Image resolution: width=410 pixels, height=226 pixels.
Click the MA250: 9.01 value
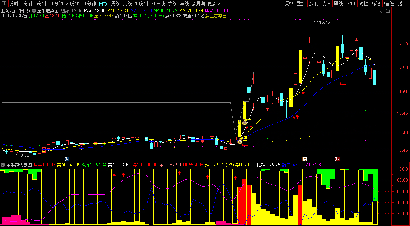coord(217,11)
